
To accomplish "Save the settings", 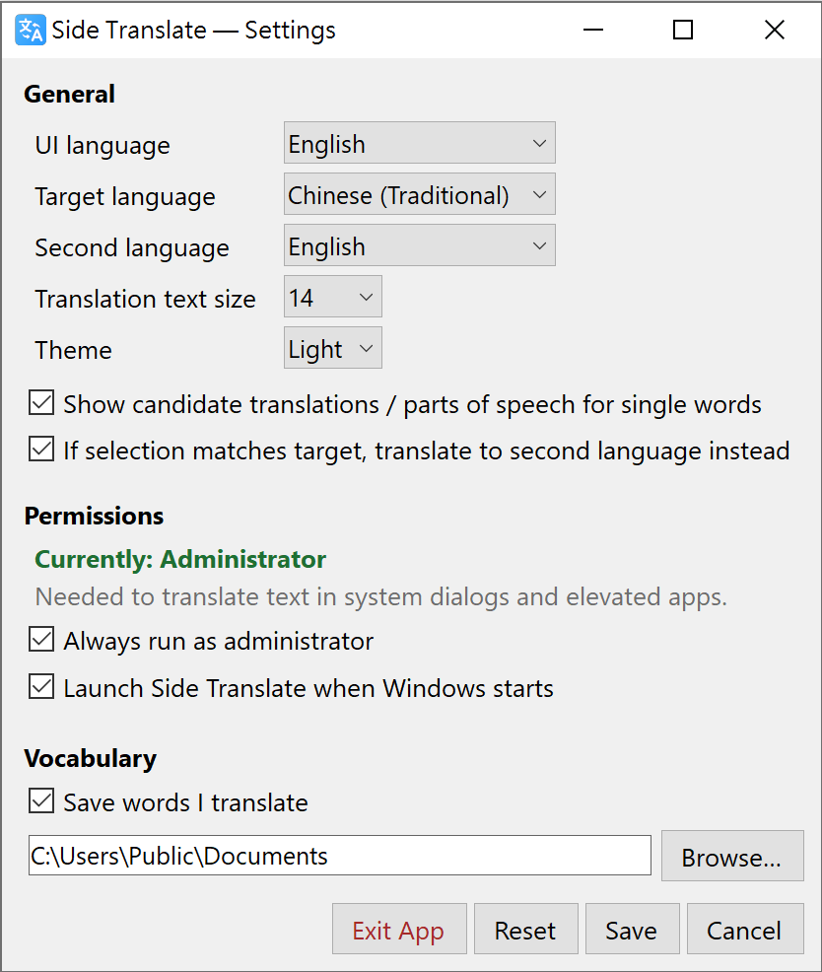I will [633, 929].
